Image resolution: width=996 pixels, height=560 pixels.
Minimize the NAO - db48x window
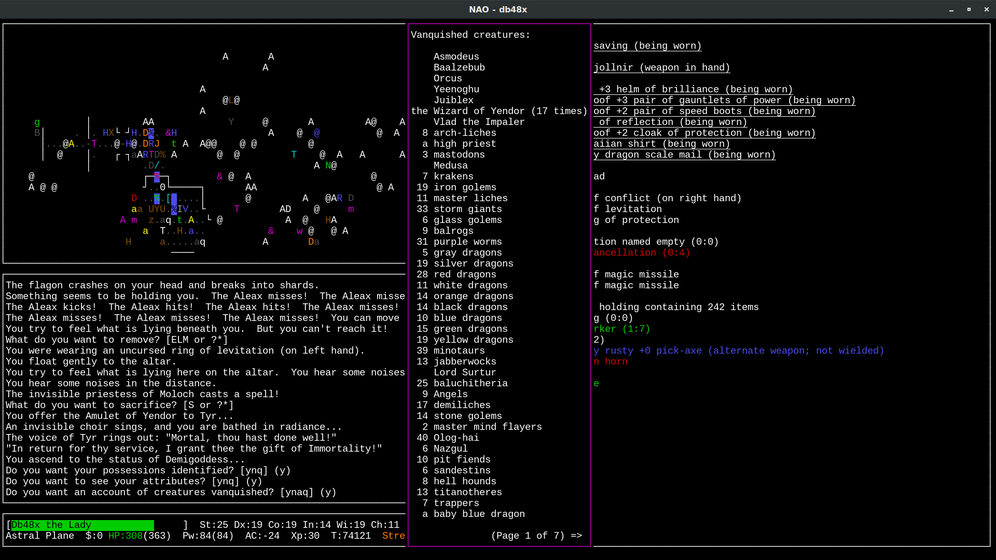pyautogui.click(x=951, y=9)
